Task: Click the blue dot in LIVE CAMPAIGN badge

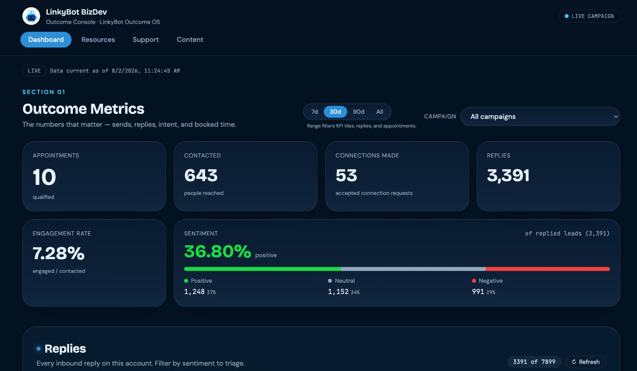Action: (567, 16)
